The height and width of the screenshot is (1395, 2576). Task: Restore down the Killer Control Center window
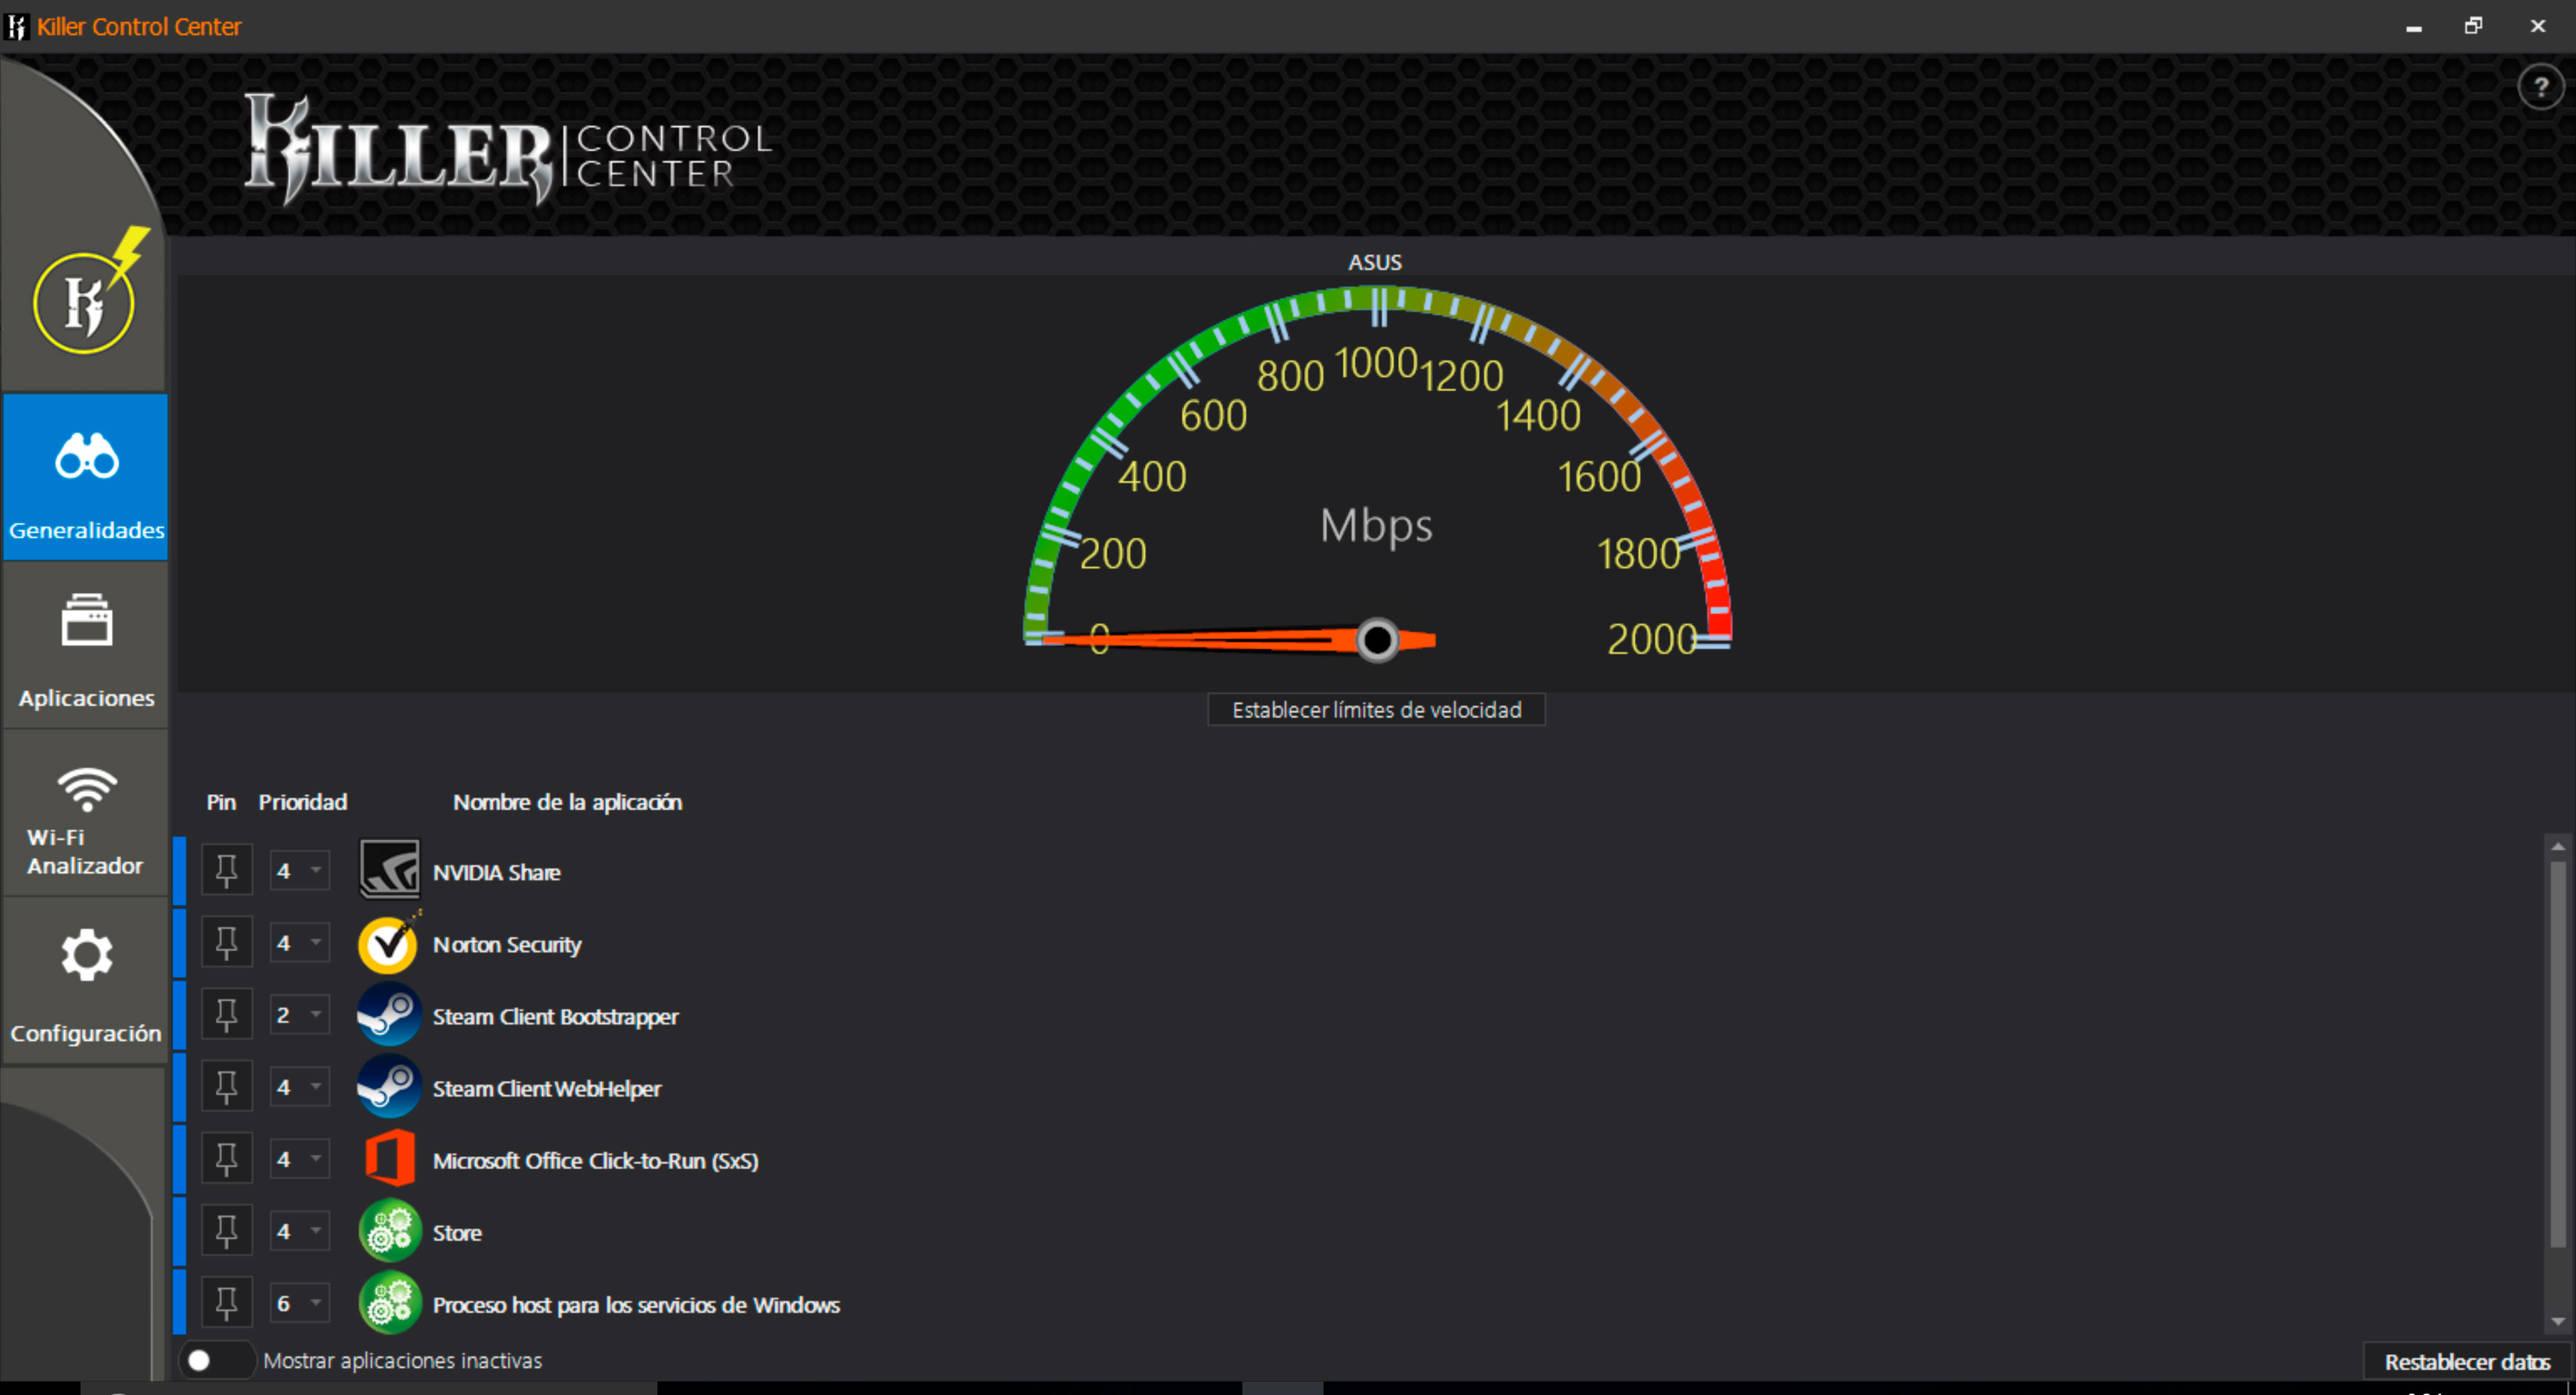[x=2473, y=26]
